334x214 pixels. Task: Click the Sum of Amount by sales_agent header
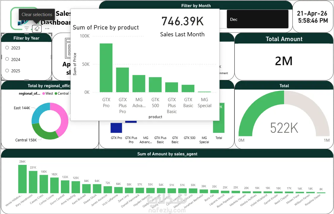tap(167, 154)
